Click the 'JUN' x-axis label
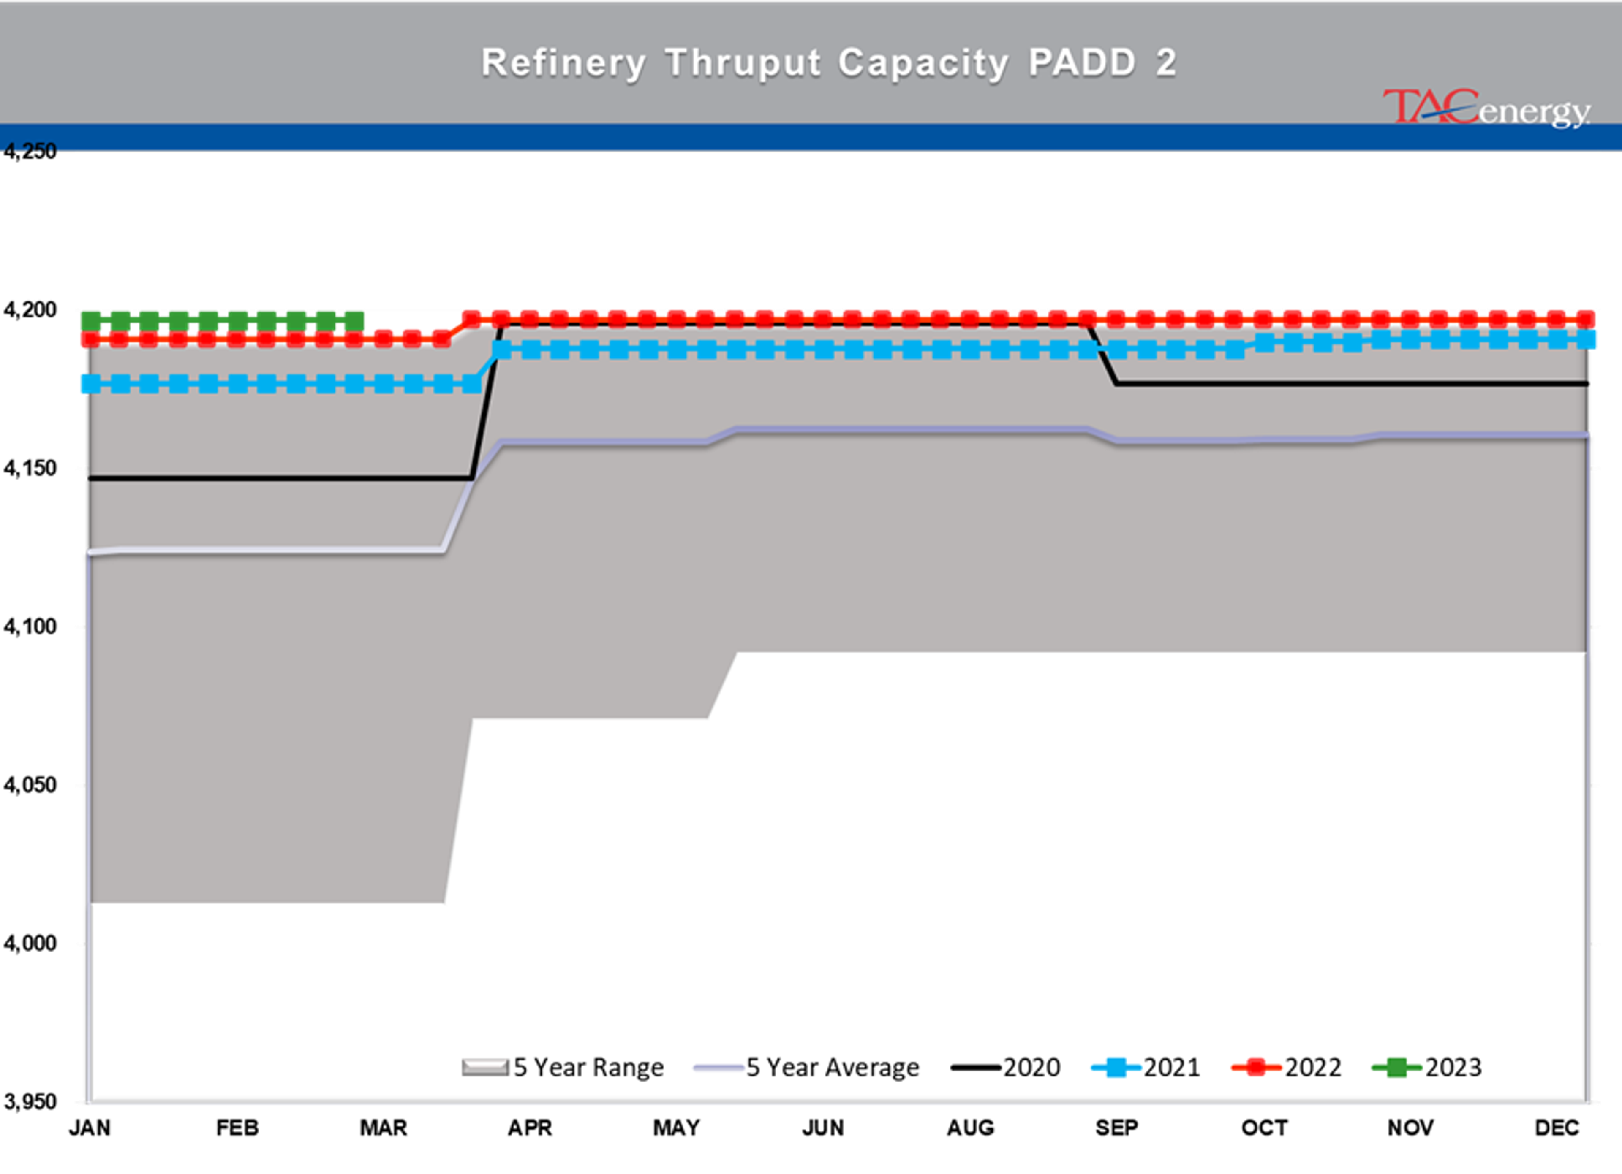1622x1174 pixels. [x=823, y=1128]
